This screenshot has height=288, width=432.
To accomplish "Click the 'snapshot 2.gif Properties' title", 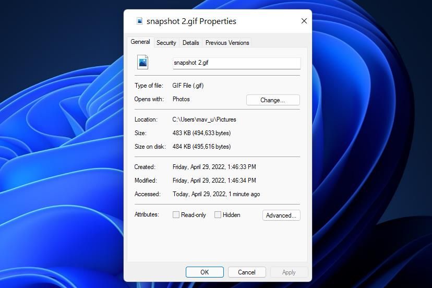I will point(191,21).
